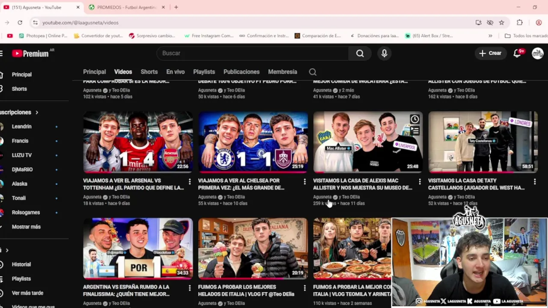The image size is (548, 308).
Task: Open options for helados de Italia video
Action: point(304,288)
